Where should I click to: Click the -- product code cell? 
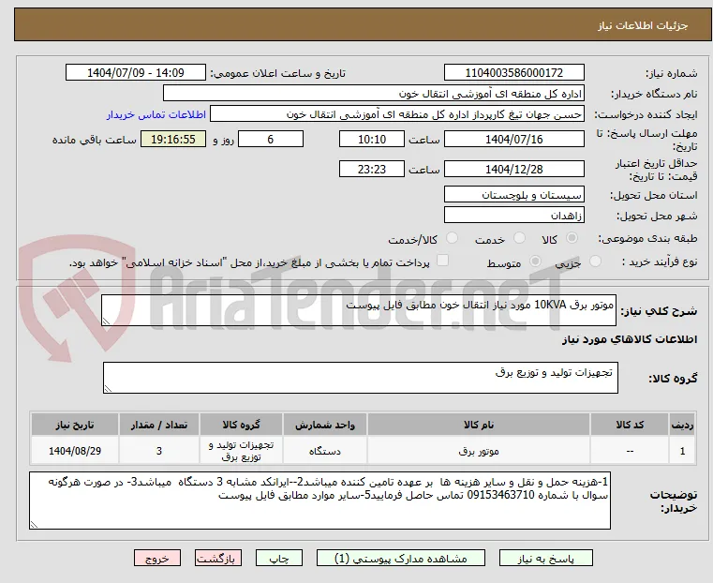pyautogui.click(x=630, y=451)
